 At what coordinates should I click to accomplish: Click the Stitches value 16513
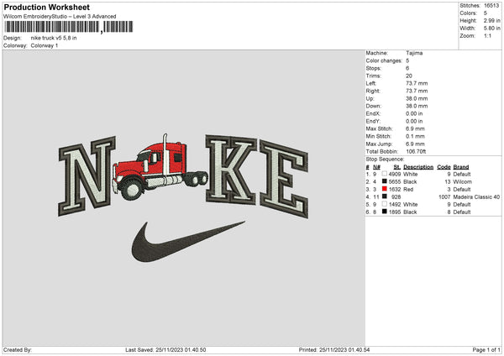pos(491,6)
